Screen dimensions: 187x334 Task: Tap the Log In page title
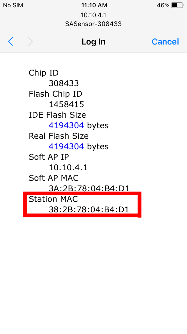93,42
